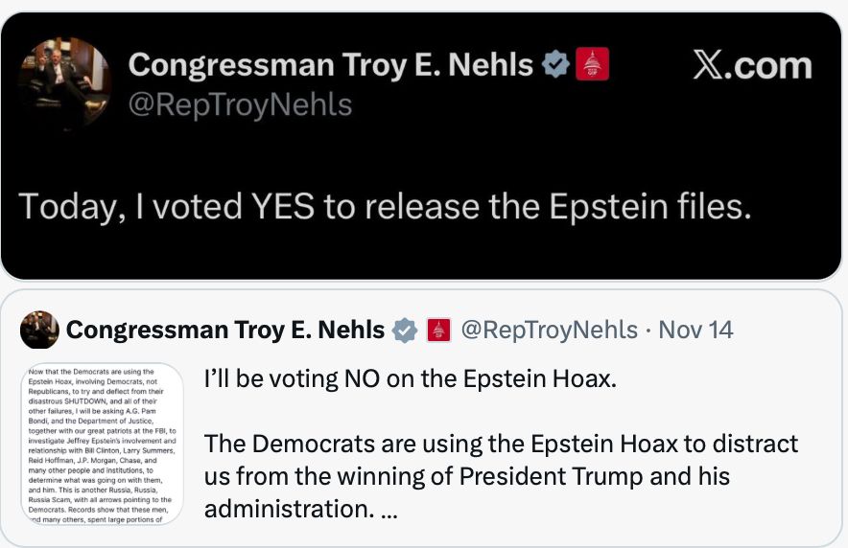Click the blue verified badge in the dark post

pos(555,64)
